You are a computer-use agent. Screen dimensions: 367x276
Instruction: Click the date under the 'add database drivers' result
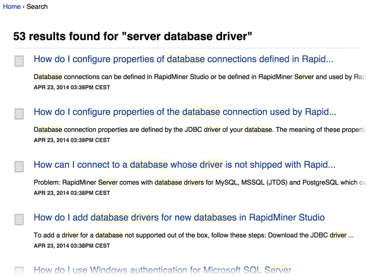click(72, 246)
